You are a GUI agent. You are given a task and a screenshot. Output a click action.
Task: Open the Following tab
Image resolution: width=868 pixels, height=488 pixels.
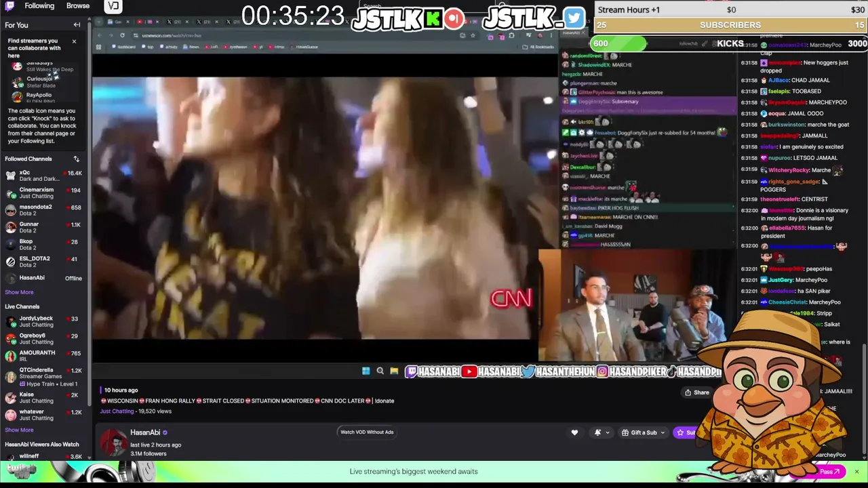click(39, 6)
